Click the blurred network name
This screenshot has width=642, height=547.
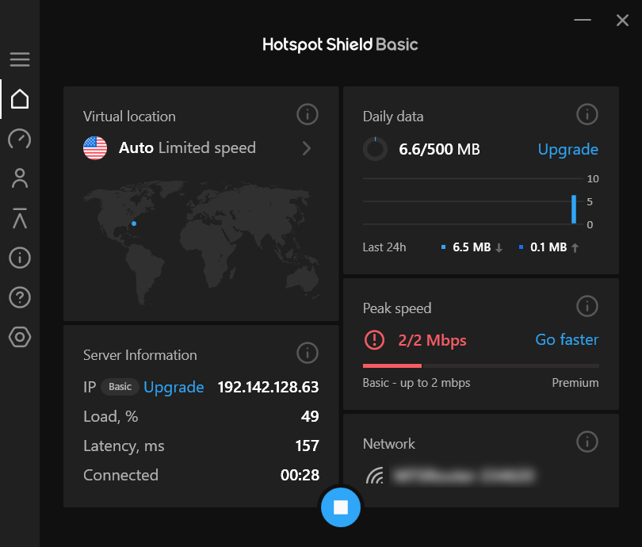(463, 476)
